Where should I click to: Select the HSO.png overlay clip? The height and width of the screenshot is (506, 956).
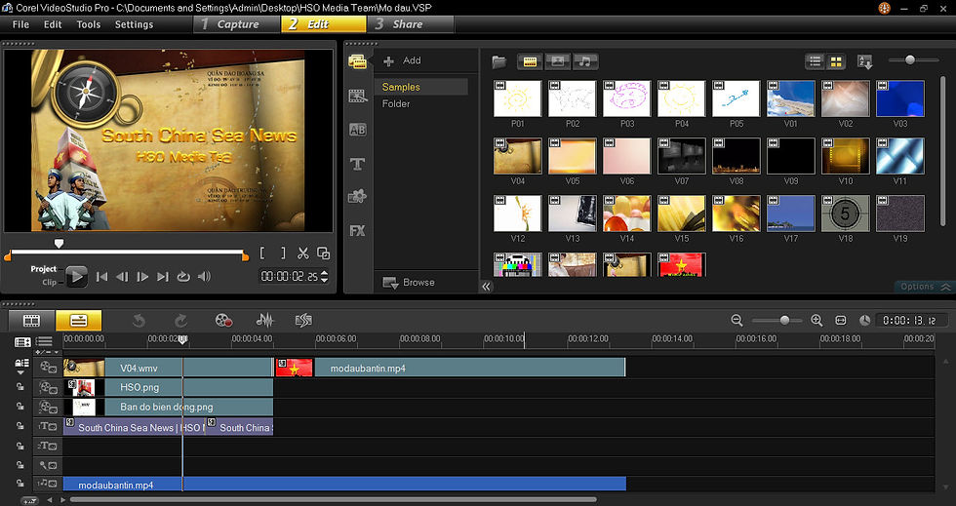168,387
